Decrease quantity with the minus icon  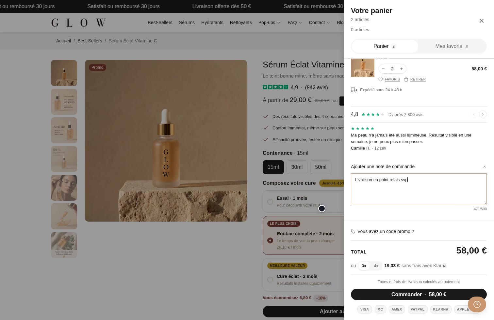pyautogui.click(x=383, y=69)
